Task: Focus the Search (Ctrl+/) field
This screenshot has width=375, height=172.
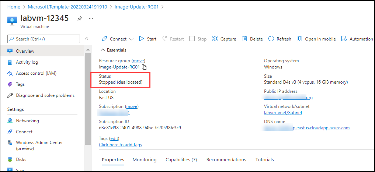Action: coord(44,39)
